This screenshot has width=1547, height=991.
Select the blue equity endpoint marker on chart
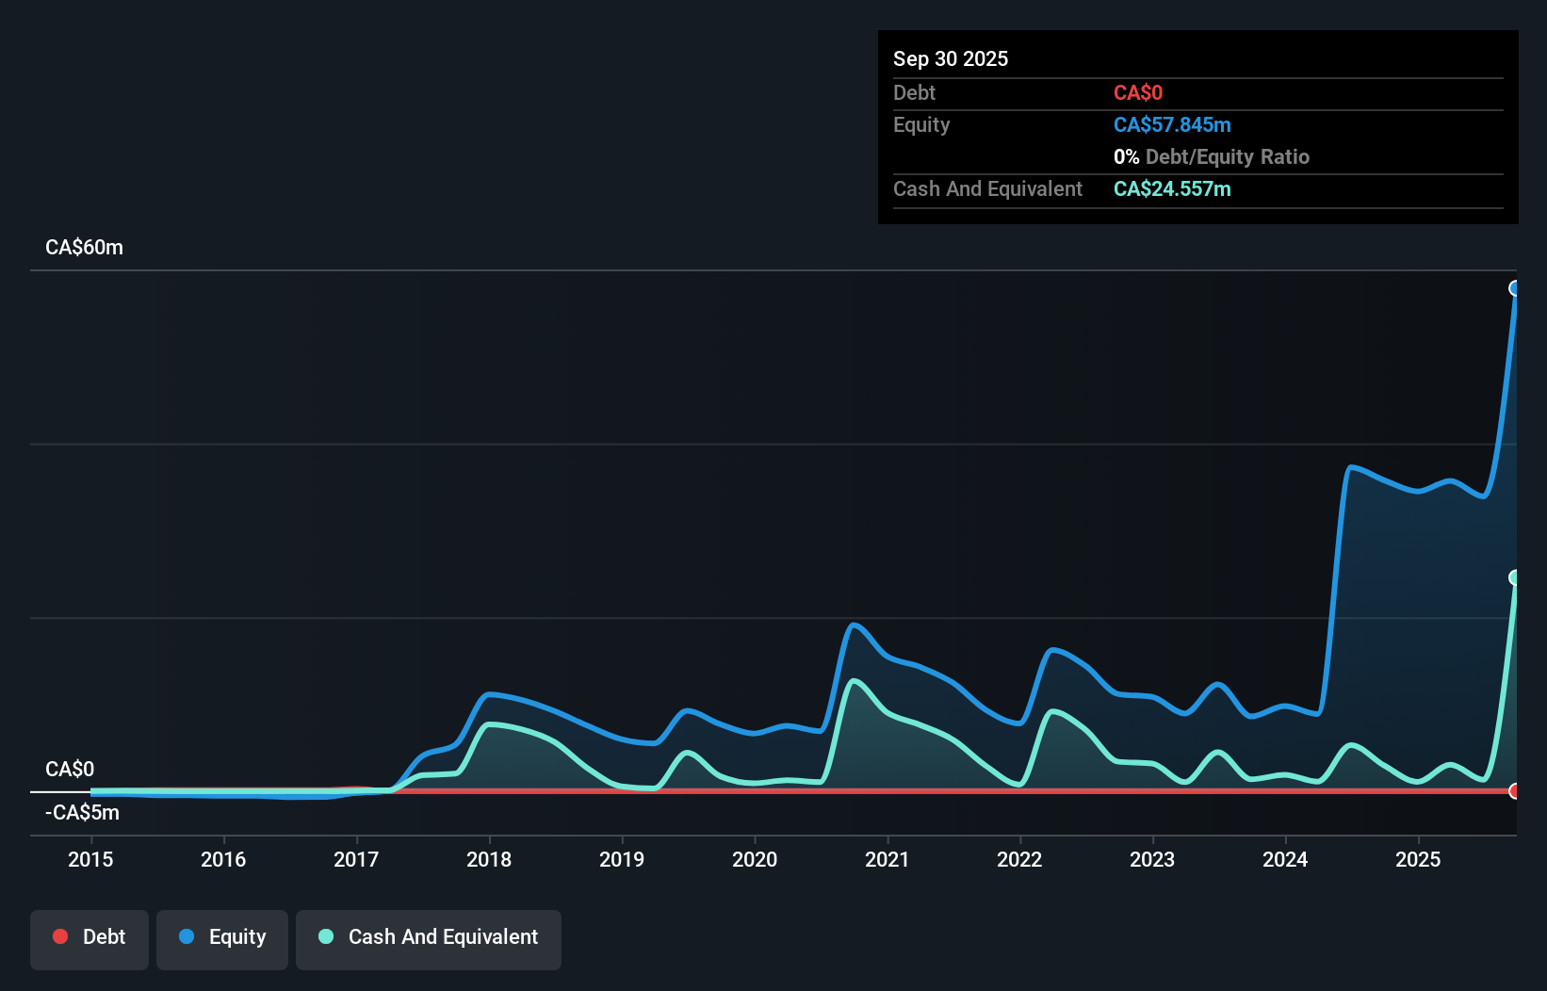[1515, 288]
